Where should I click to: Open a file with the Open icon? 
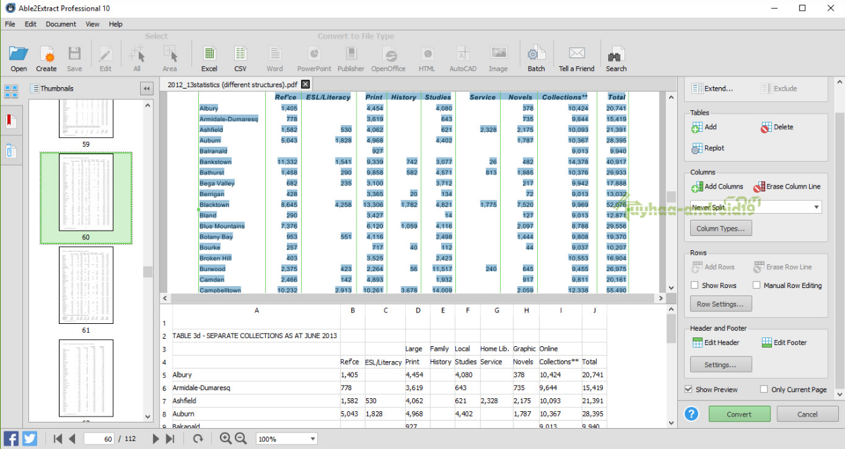point(19,54)
